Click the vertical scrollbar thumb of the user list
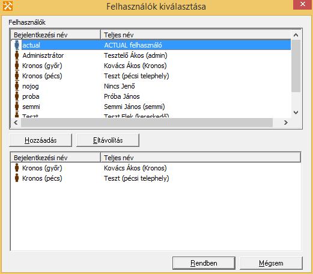Screen dimensions: 313x274 click(296, 66)
